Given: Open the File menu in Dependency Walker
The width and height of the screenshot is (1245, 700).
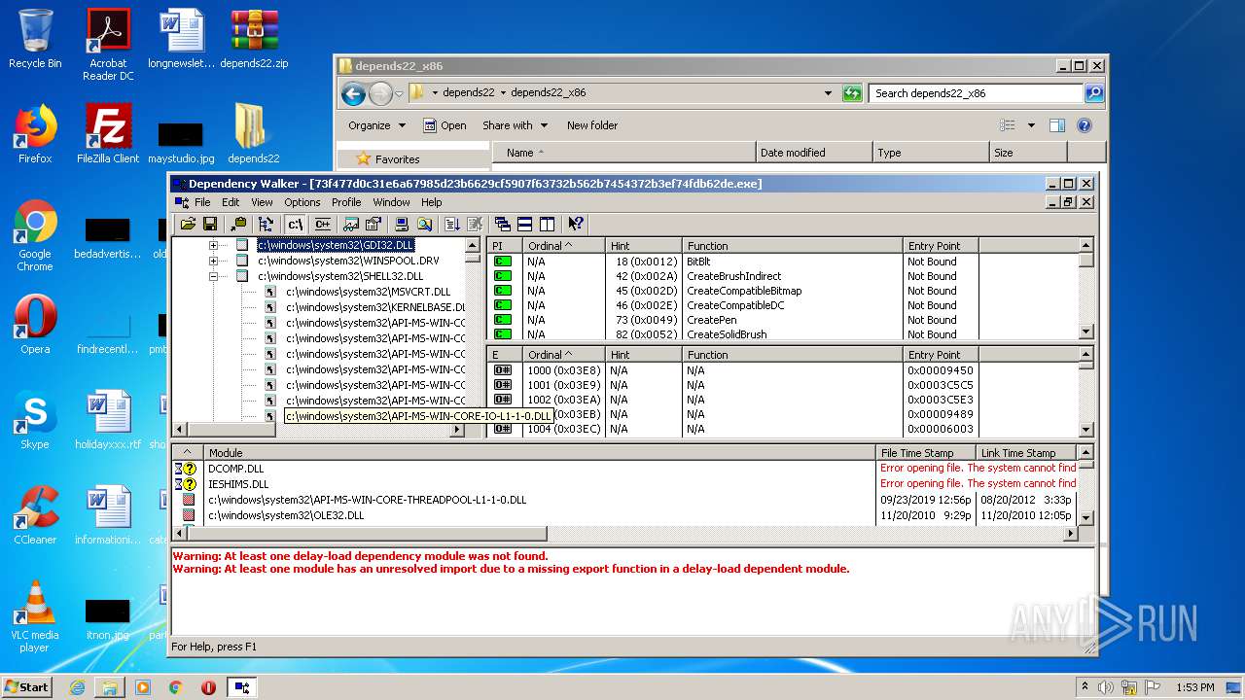Looking at the screenshot, I should click(202, 202).
